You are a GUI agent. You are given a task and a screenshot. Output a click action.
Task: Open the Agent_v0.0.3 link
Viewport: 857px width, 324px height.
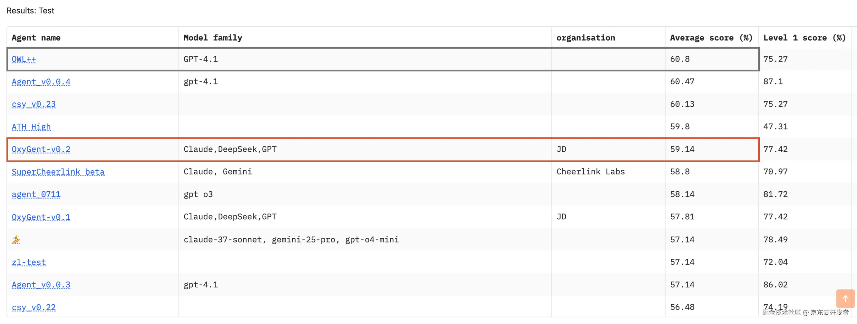[x=41, y=285]
